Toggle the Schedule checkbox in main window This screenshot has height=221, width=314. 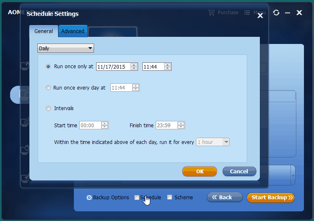click(x=137, y=198)
